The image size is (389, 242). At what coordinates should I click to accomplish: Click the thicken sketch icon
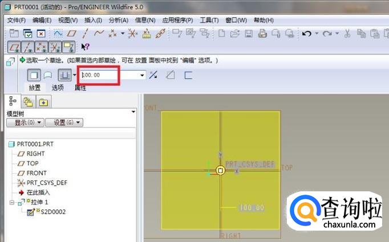pyautogui.click(x=188, y=75)
